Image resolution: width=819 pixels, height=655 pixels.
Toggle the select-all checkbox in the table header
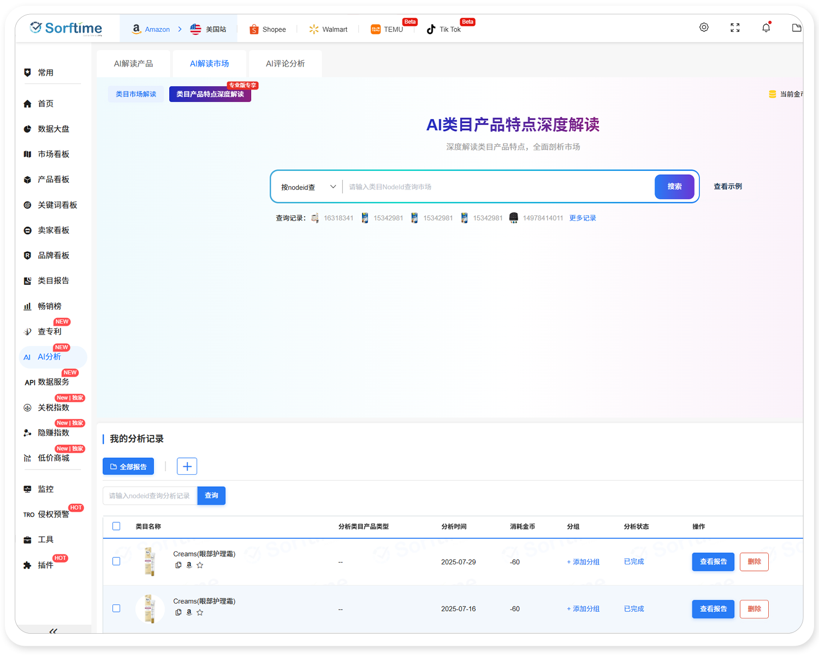point(116,526)
